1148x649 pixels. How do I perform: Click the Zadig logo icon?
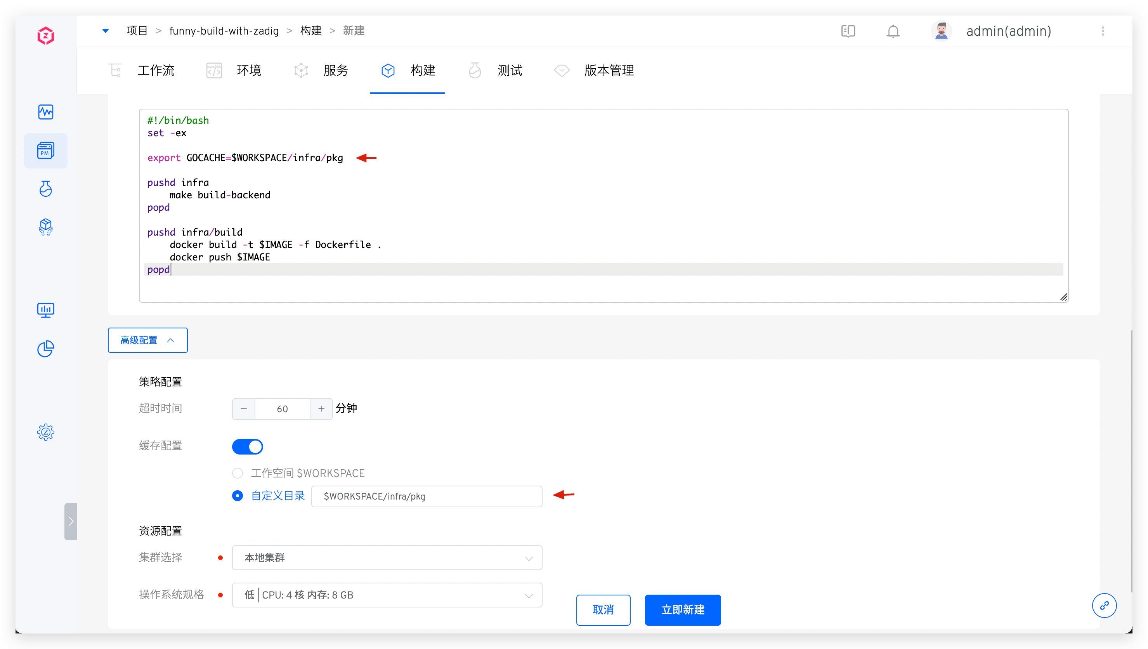(x=45, y=35)
